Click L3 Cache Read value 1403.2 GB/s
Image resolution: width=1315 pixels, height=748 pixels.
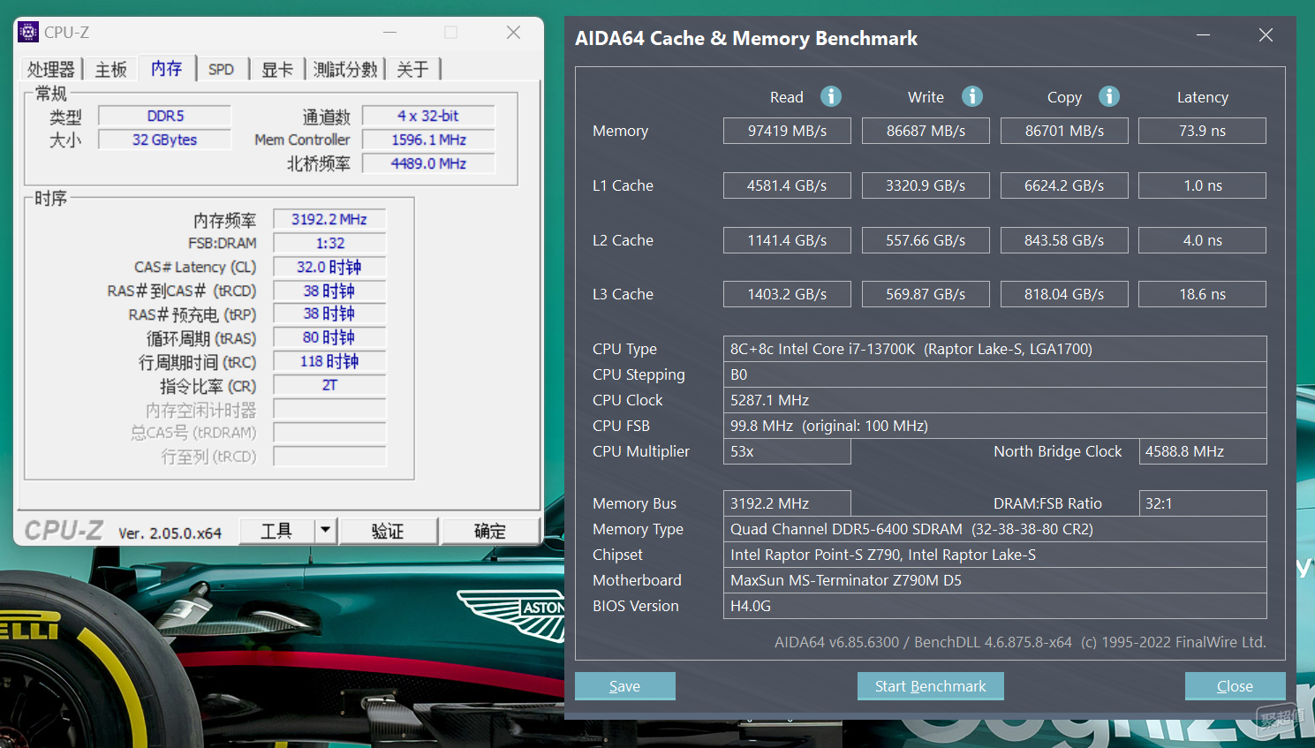click(x=787, y=294)
